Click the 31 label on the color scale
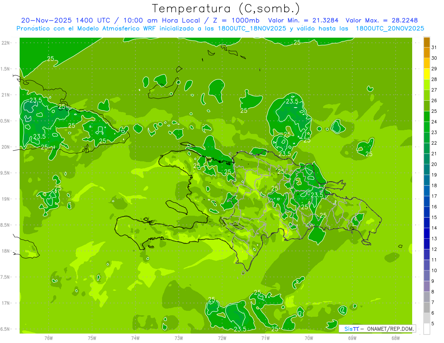 pos(434,47)
